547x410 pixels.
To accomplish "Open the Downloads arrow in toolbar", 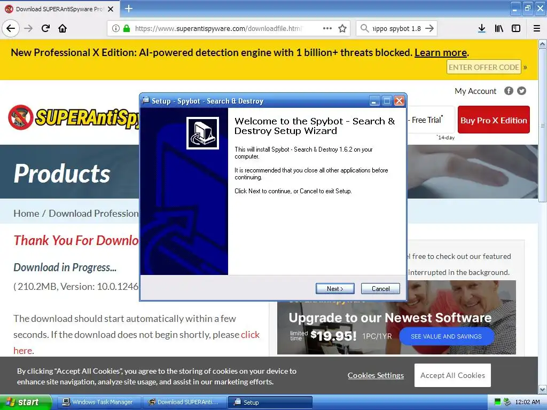I will pos(481,28).
